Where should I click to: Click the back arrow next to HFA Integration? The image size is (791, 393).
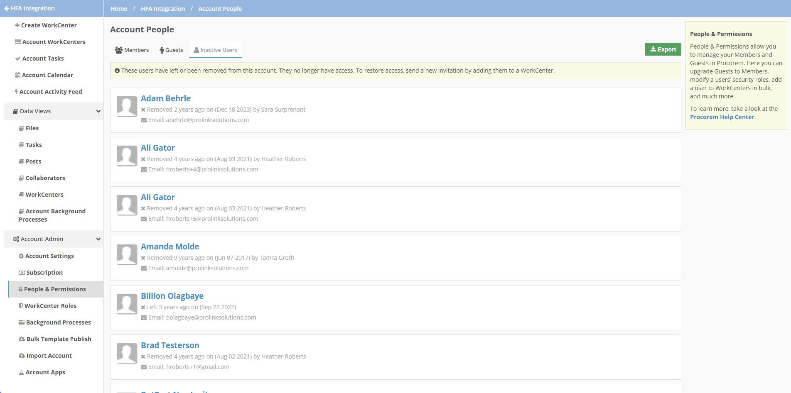(6, 8)
